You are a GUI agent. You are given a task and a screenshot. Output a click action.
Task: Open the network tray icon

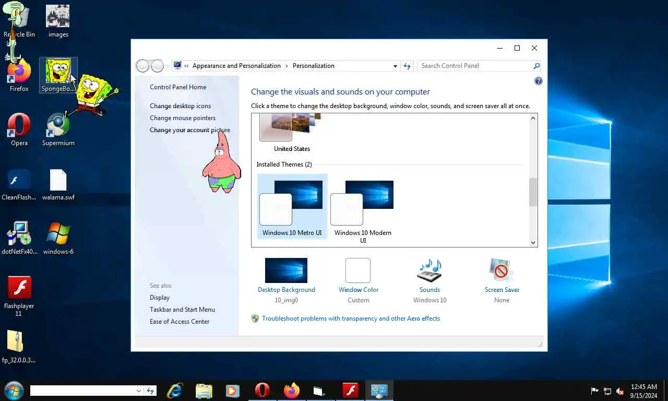point(607,391)
